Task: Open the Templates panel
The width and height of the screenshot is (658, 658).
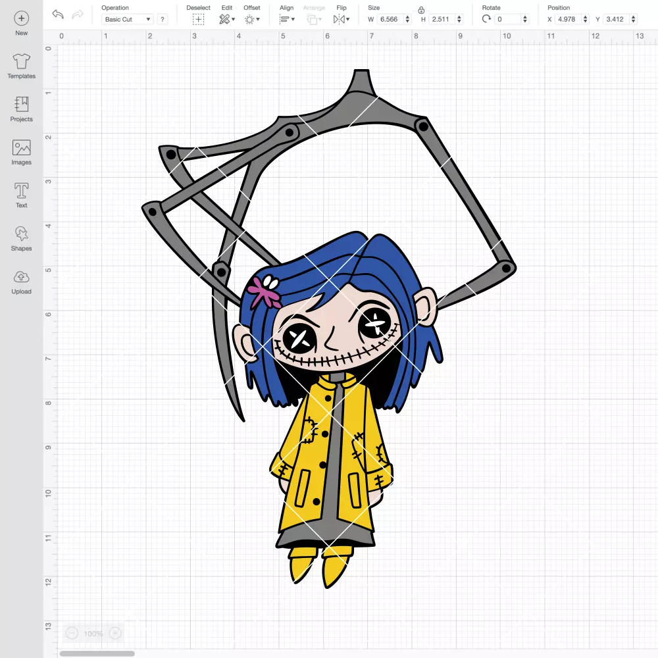Action: pyautogui.click(x=22, y=66)
